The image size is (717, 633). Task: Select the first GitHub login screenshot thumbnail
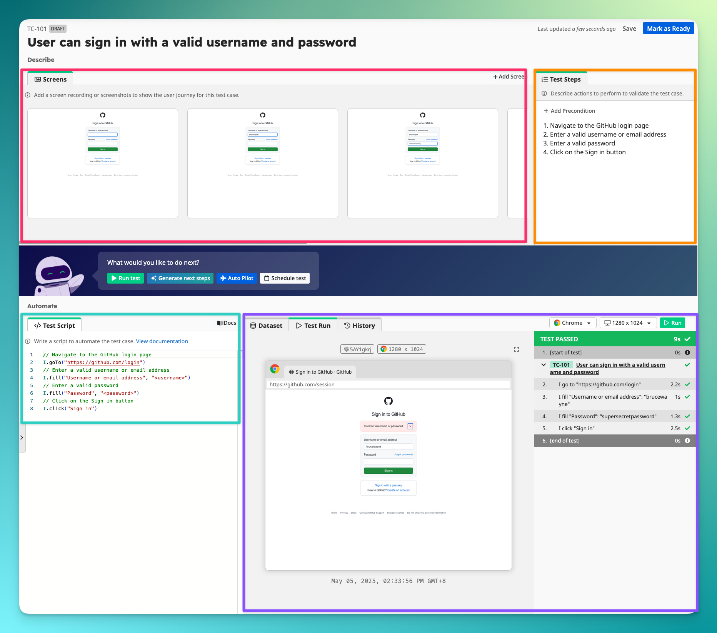click(103, 164)
